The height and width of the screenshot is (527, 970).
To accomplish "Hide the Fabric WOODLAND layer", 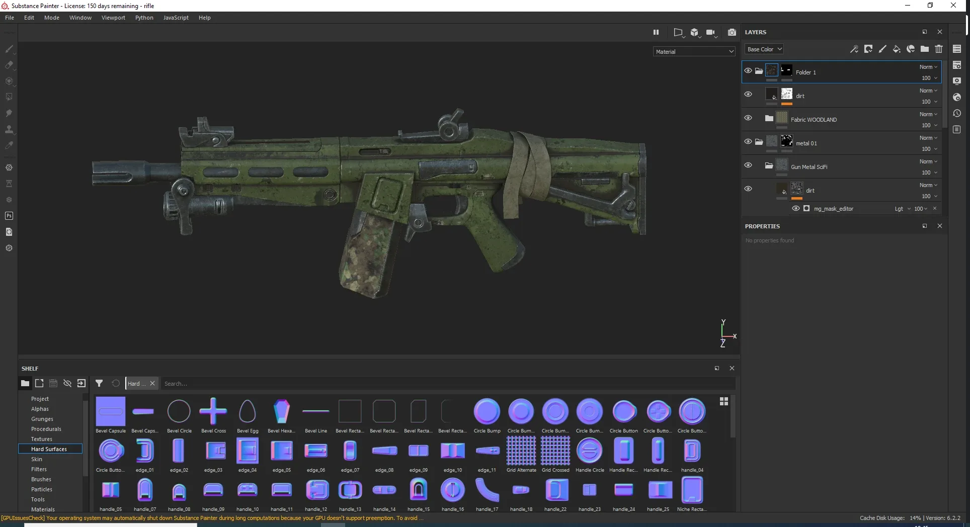I will coord(748,118).
